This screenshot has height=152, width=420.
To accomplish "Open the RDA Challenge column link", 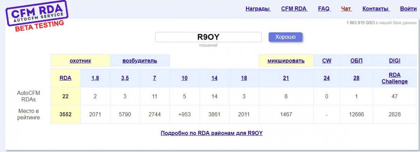I will [394, 78].
